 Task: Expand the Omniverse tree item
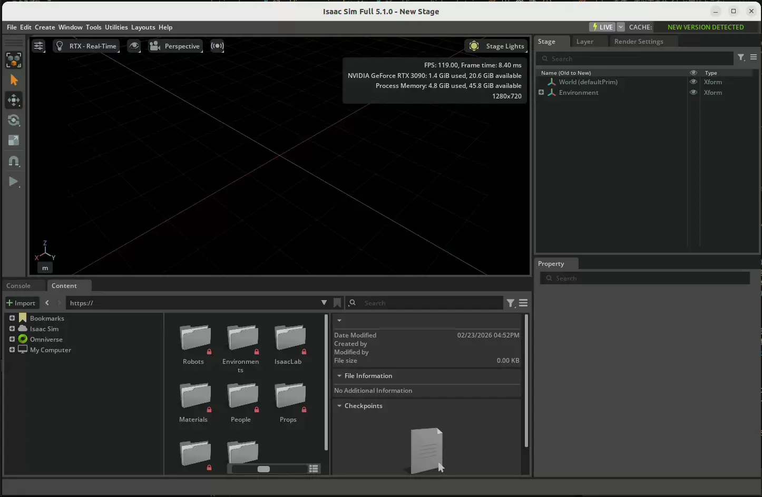click(x=12, y=339)
